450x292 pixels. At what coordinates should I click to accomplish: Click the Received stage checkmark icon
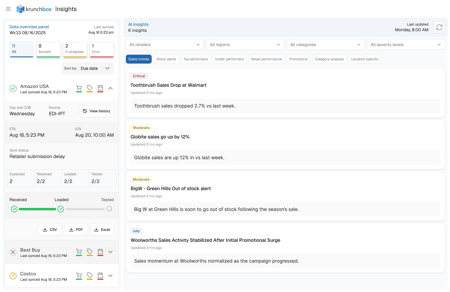click(14, 209)
